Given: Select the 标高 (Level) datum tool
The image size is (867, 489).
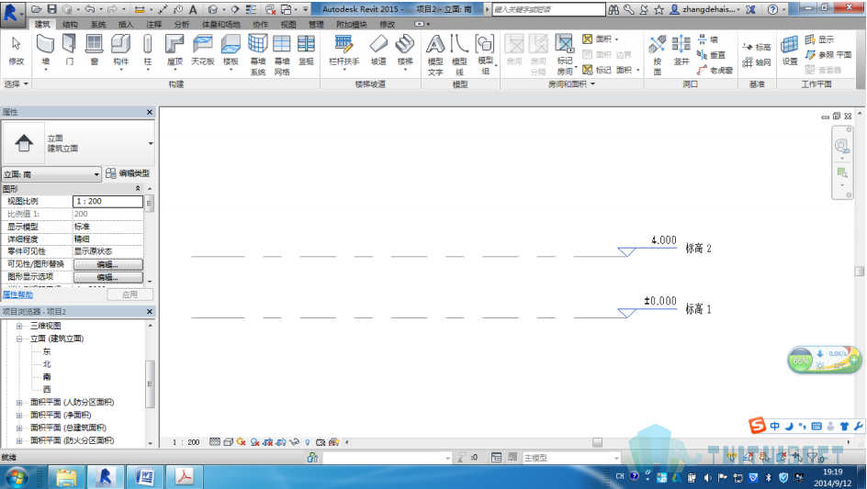Looking at the screenshot, I should coord(757,47).
